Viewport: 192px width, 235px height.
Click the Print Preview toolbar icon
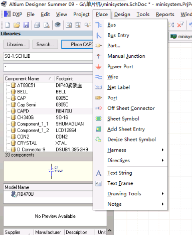[47, 25]
